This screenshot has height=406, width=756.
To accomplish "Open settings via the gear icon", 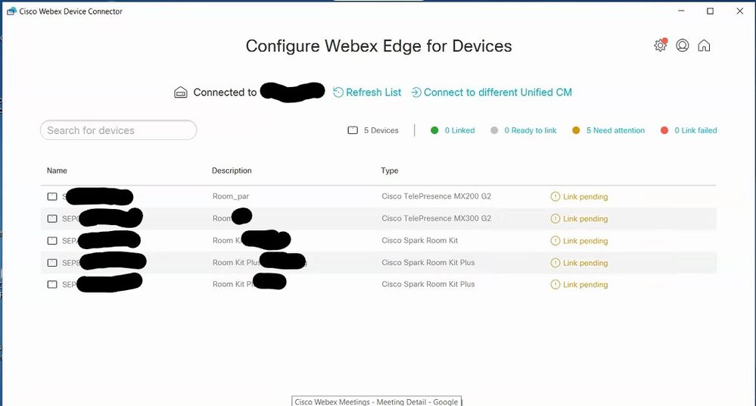I will pyautogui.click(x=660, y=45).
